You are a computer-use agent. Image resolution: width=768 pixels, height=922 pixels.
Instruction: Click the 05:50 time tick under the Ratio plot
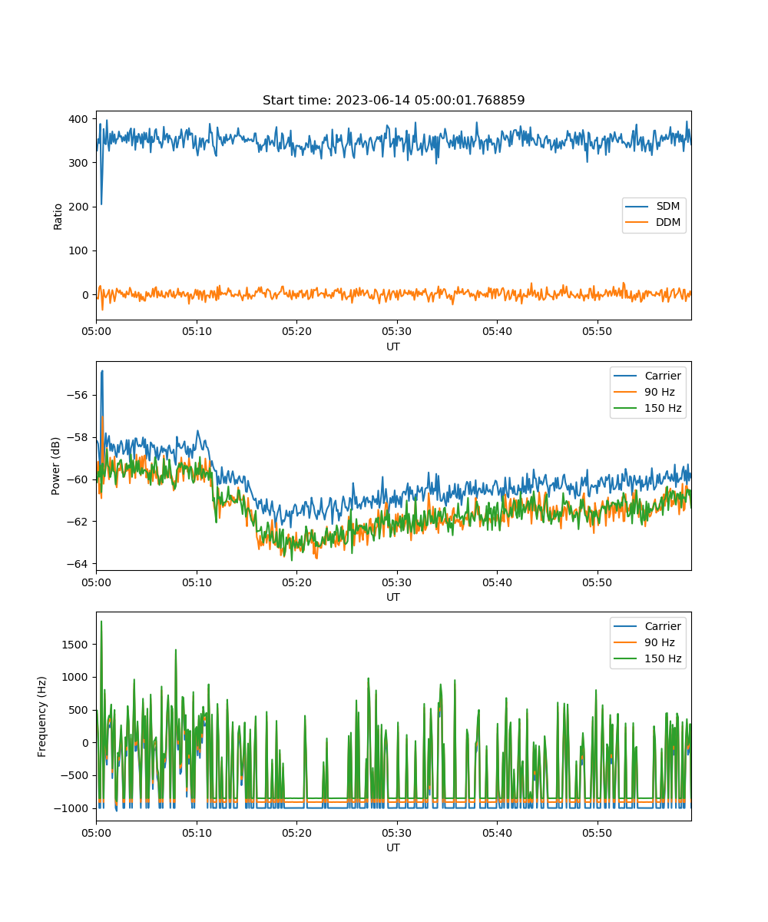[597, 332]
